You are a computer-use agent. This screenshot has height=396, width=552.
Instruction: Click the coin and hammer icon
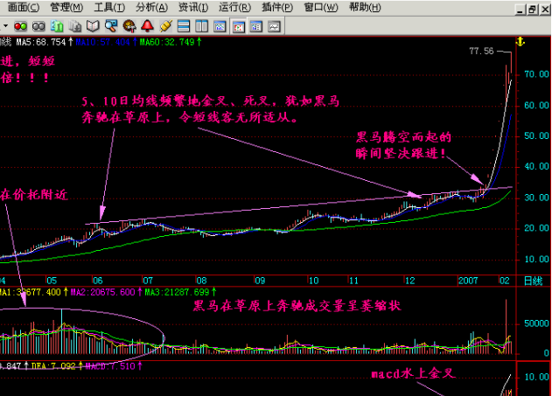[x=129, y=26]
